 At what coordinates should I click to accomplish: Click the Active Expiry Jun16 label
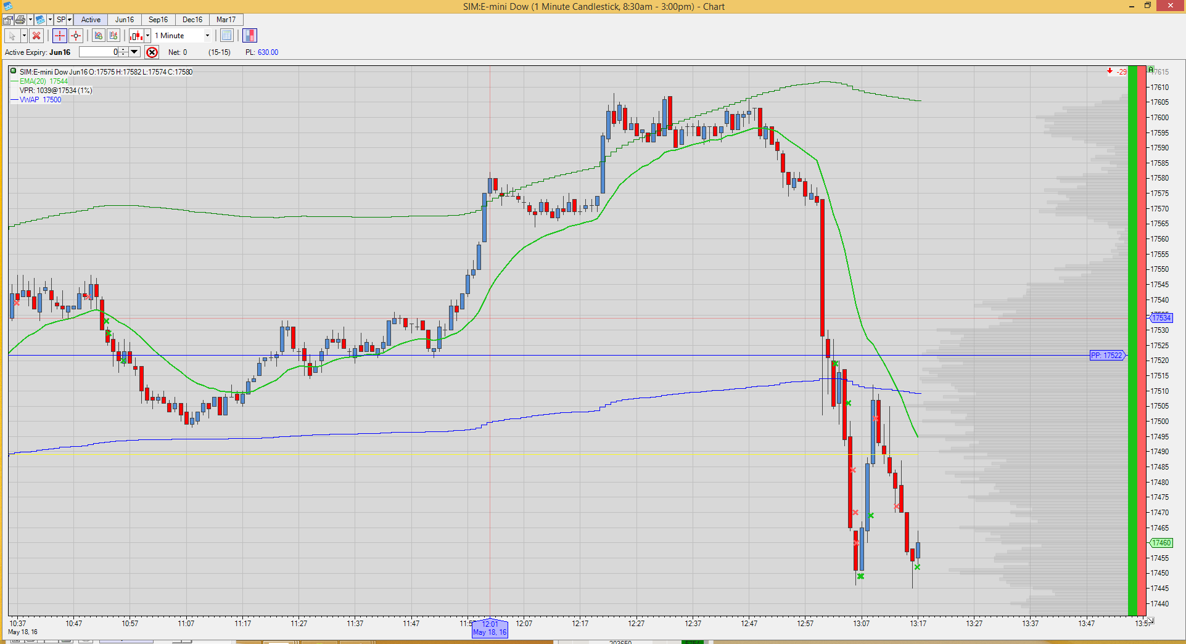click(x=38, y=52)
